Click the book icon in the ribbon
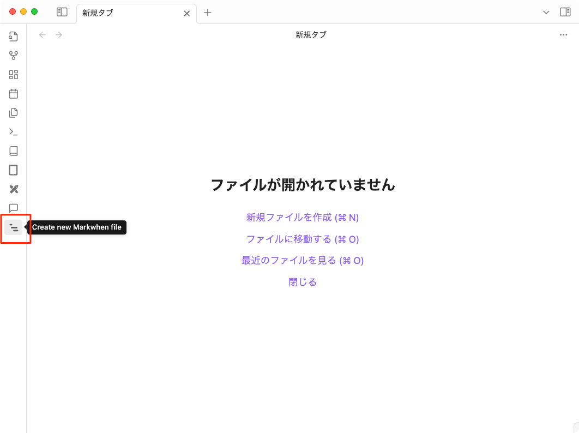 13,151
